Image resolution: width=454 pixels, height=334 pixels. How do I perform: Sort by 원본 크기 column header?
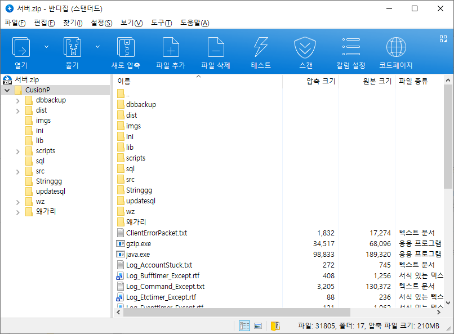coord(367,81)
